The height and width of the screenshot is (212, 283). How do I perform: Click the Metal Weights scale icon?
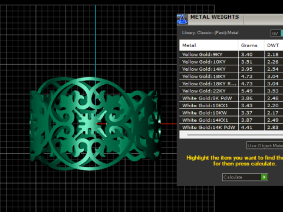(182, 19)
